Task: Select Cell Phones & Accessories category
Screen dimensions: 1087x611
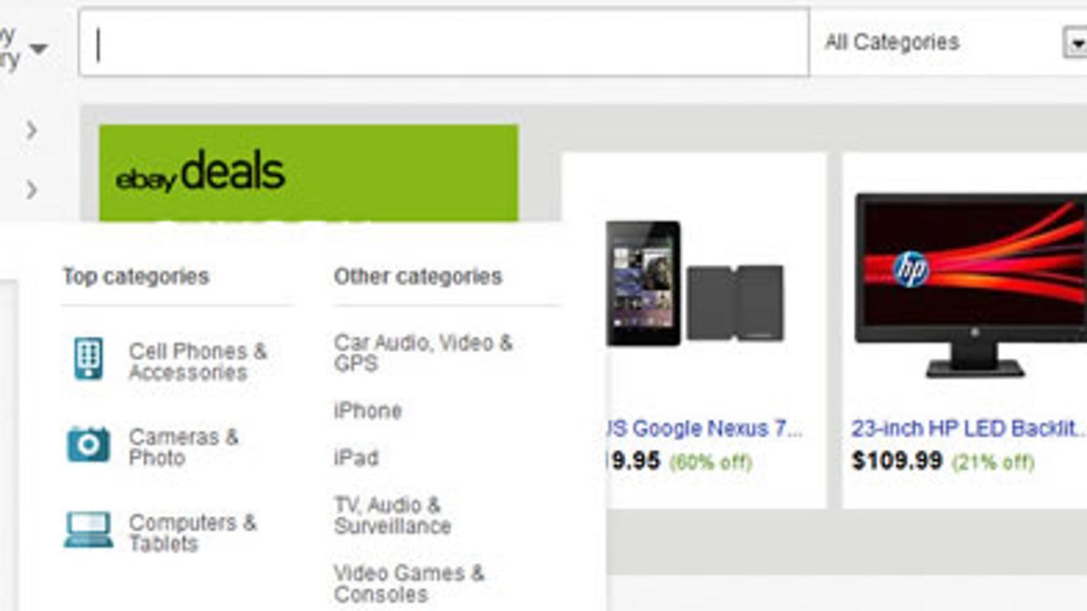Action: coord(197,361)
